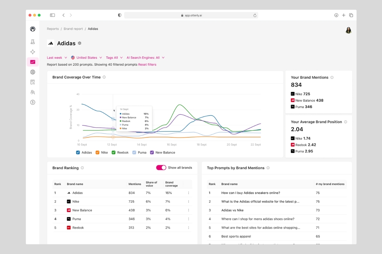Click the user profile avatar
The height and width of the screenshot is (254, 382).
click(x=348, y=30)
